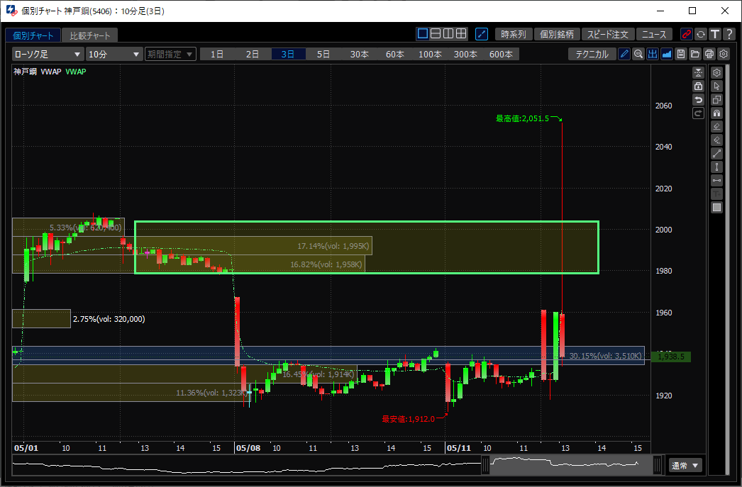Toggle the blue area chart icon
Screen dimensions: 742x487
pos(667,54)
